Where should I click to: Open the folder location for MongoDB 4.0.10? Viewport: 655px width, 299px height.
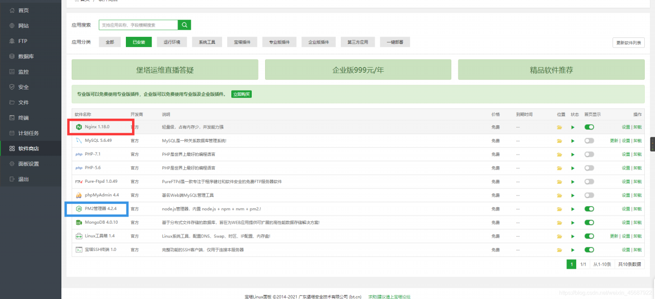click(560, 223)
